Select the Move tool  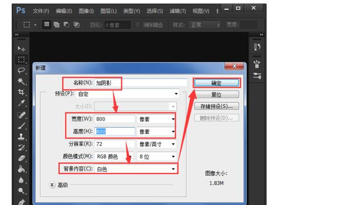click(21, 48)
